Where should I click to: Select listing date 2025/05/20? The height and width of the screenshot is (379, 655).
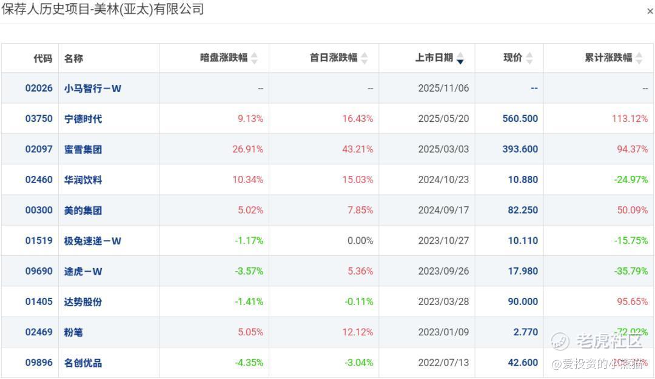coord(443,119)
